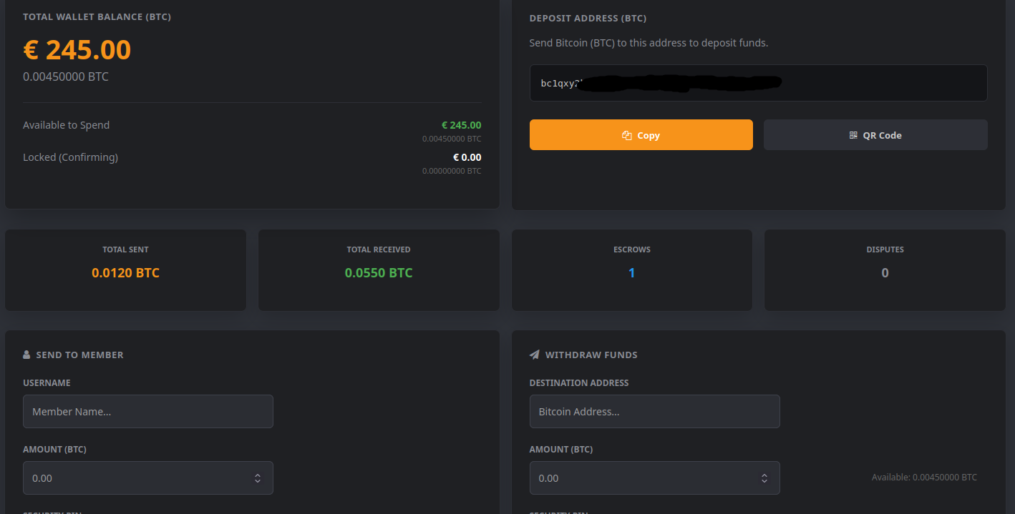Click the Send to Member amount field

(x=148, y=478)
